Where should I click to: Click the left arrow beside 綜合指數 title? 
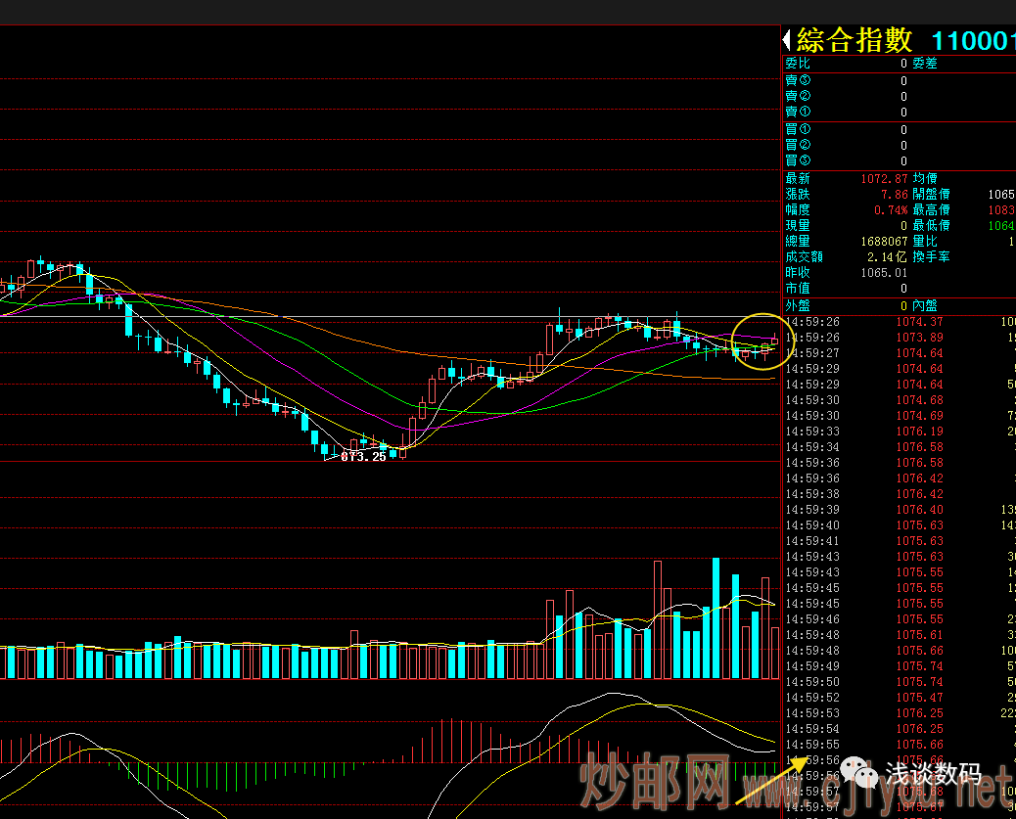coord(788,41)
